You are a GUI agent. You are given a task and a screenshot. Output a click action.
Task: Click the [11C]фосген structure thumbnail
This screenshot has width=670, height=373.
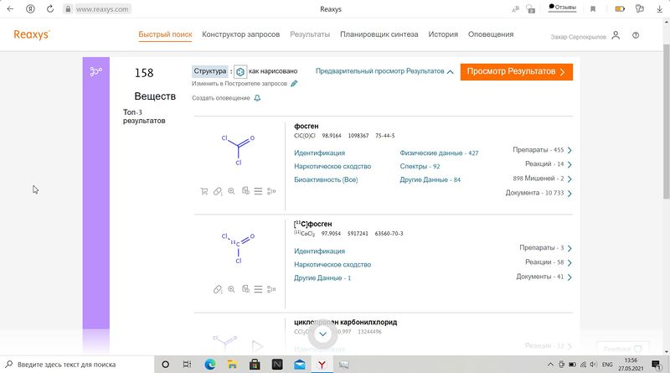238,248
